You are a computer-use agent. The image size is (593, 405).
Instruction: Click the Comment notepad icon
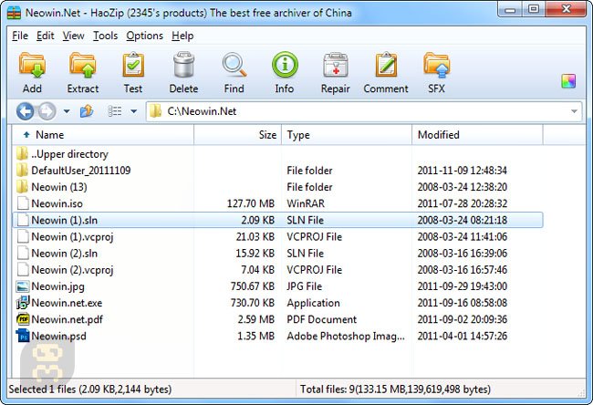point(386,65)
